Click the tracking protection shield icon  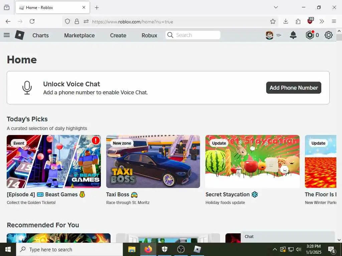tap(67, 21)
